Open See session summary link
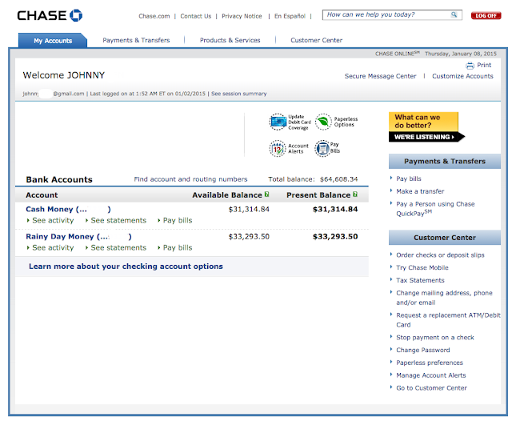The image size is (512, 421). [238, 94]
